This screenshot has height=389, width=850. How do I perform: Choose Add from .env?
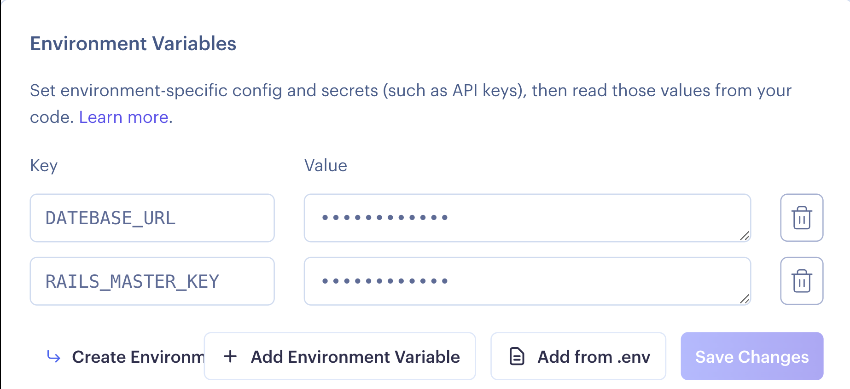(x=593, y=356)
